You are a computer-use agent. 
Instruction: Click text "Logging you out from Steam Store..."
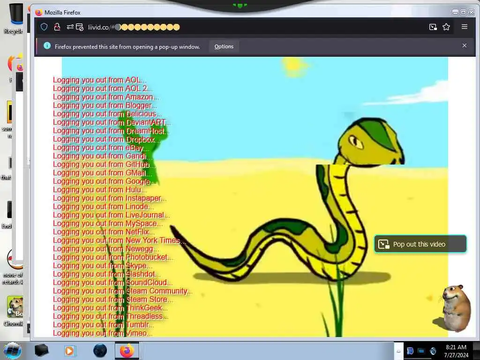coord(113,300)
